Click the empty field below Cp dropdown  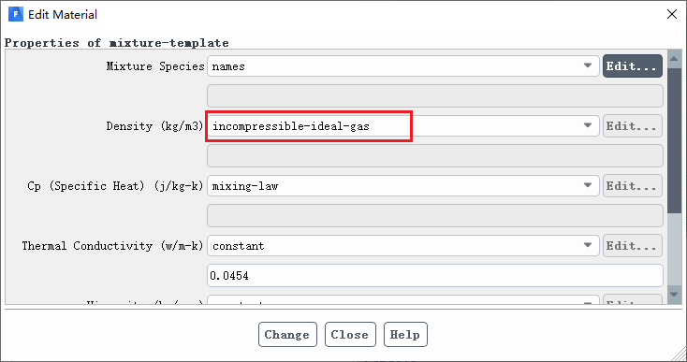pos(435,216)
